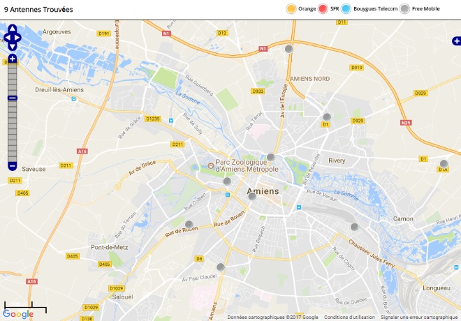Expand the layer switcher plus button
Image resolution: width=461 pixels, height=321 pixels.
point(457,41)
